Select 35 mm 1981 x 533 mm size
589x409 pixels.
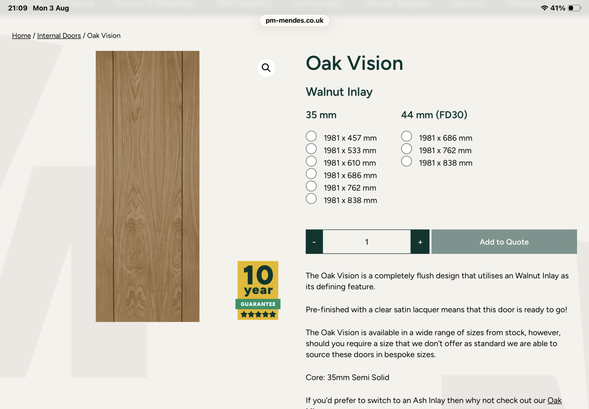(311, 149)
